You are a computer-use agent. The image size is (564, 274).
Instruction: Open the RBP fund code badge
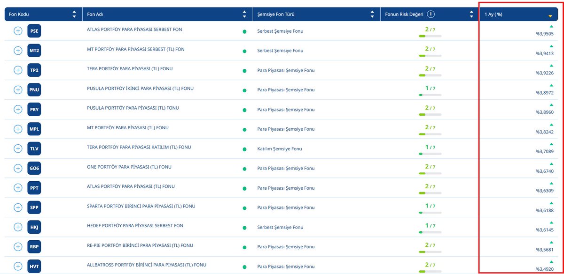click(x=34, y=246)
